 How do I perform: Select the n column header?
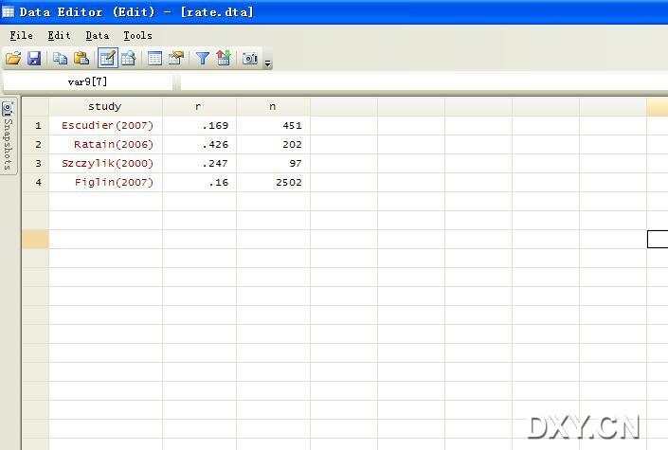pos(273,107)
